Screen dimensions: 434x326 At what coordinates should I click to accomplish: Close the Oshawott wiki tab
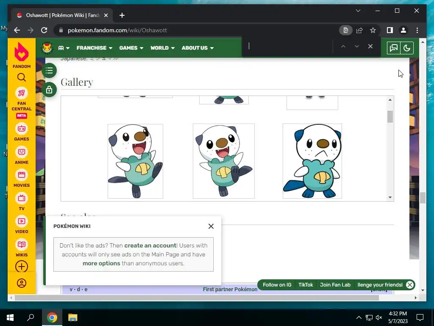pyautogui.click(x=106, y=15)
